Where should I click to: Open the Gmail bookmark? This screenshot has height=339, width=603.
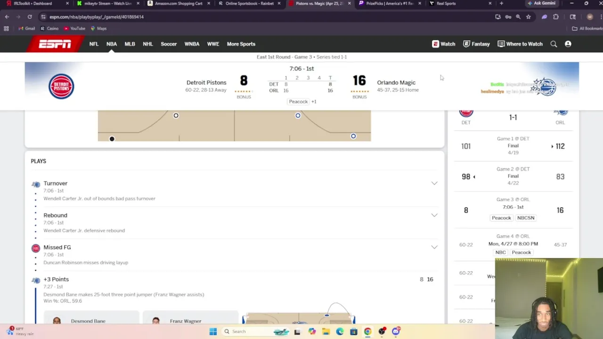pos(26,28)
